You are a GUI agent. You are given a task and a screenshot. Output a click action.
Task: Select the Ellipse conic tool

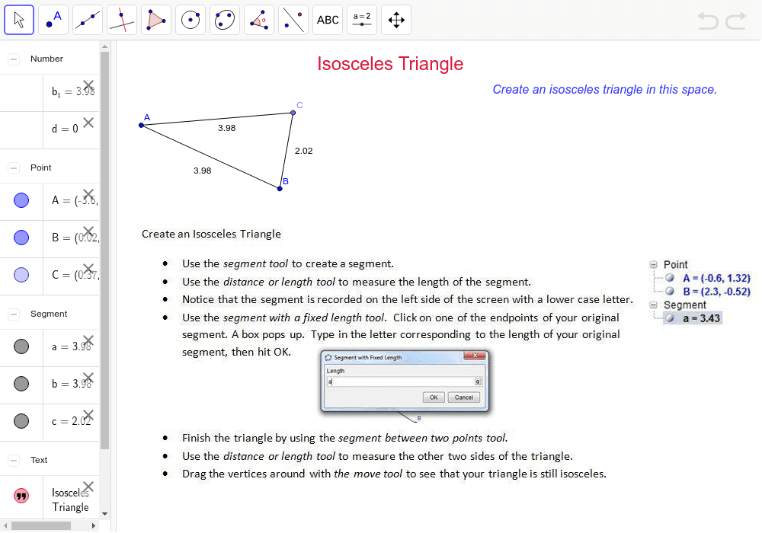point(225,20)
